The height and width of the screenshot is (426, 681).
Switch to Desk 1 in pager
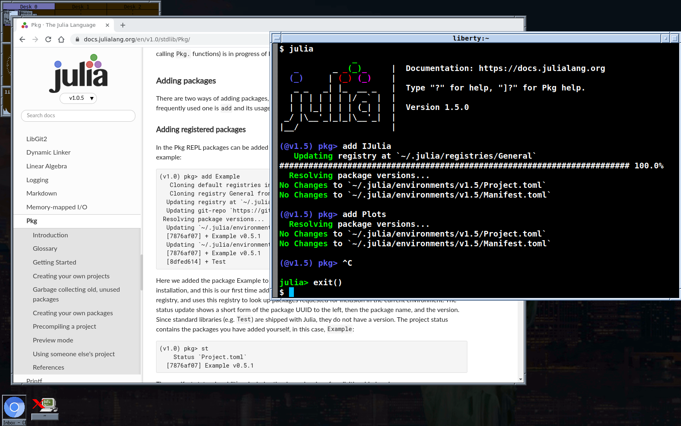[x=80, y=6]
